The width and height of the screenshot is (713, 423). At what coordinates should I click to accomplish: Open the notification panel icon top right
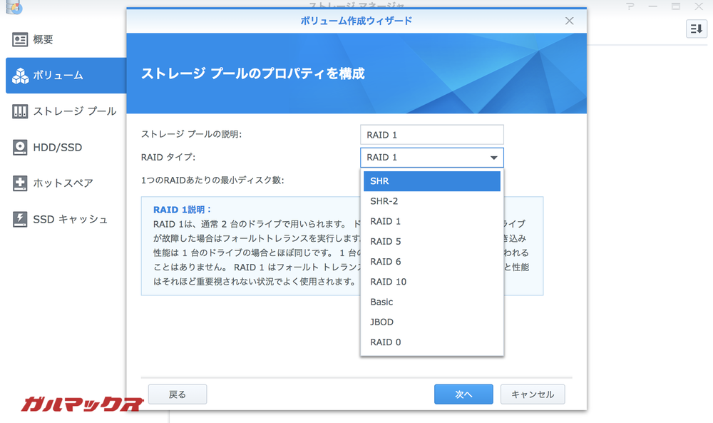click(x=697, y=29)
